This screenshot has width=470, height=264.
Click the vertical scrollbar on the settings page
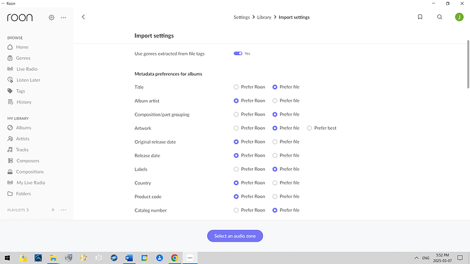pos(468,65)
